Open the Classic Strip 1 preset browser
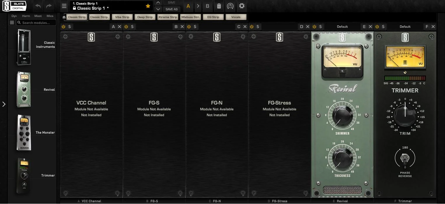445x204 pixels. [x=111, y=6]
